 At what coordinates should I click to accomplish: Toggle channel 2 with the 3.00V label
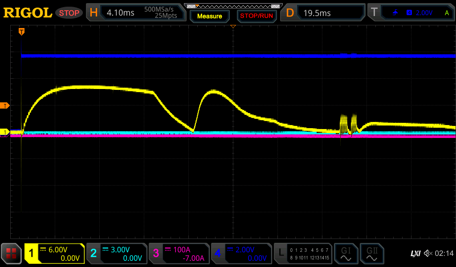117,254
